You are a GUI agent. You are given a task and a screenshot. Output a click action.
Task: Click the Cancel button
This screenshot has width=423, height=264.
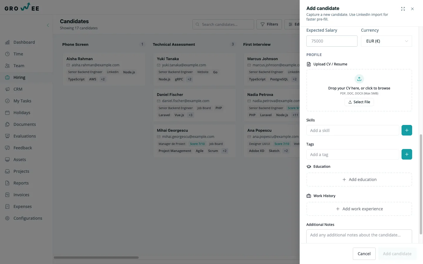click(x=364, y=254)
